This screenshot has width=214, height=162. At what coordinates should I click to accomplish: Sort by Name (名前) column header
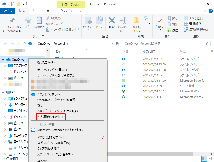pos(58,52)
